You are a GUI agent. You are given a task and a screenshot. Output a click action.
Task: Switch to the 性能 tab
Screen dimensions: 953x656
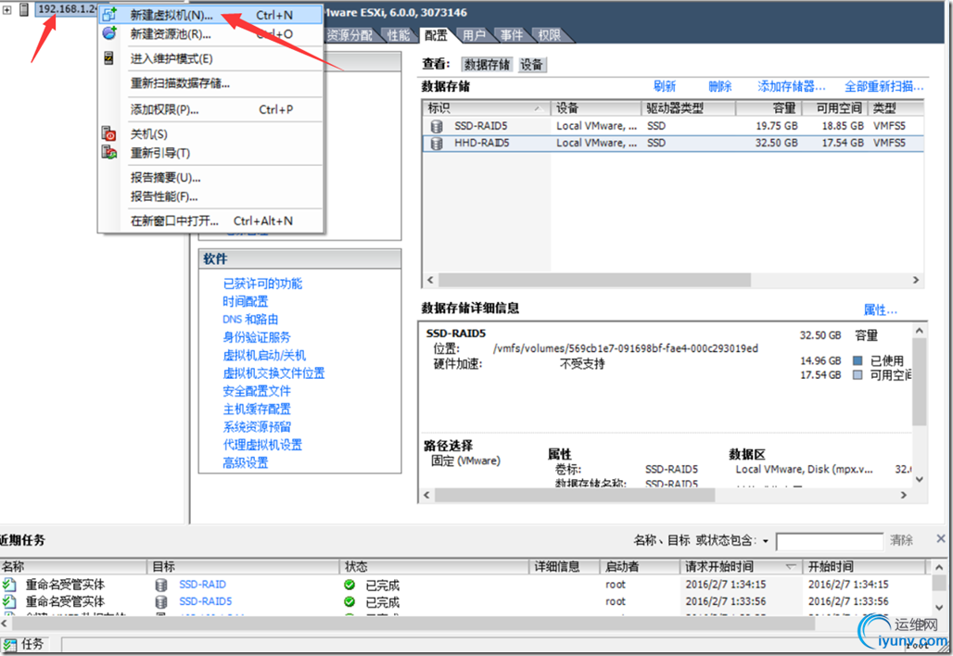coord(399,35)
